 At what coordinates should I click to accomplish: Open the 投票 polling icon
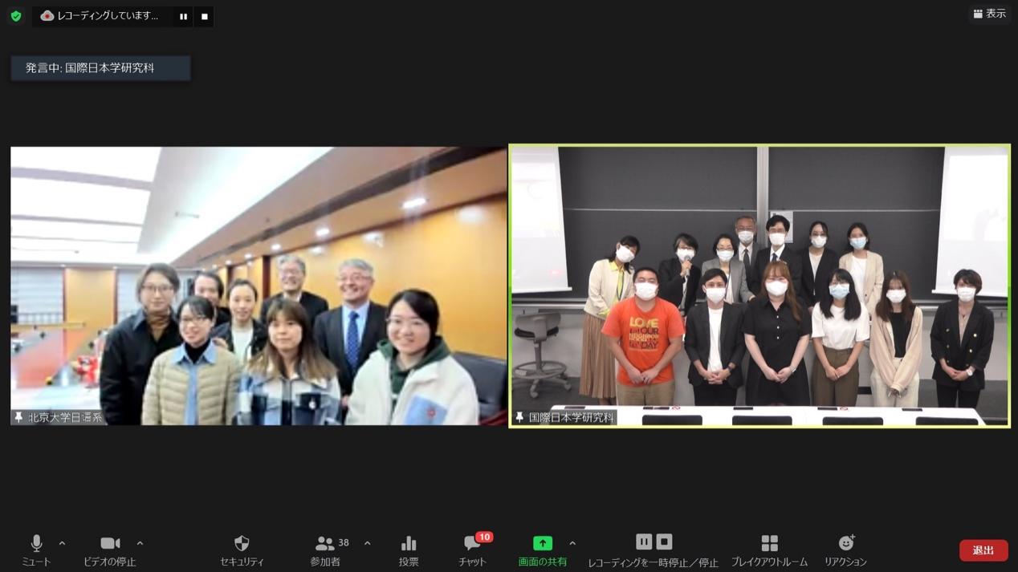409,550
